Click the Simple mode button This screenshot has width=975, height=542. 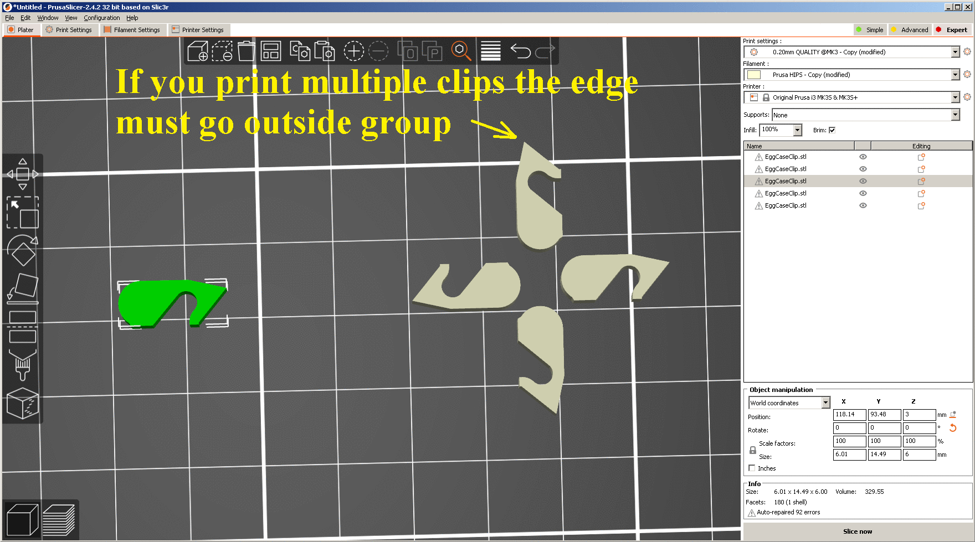tap(870, 30)
